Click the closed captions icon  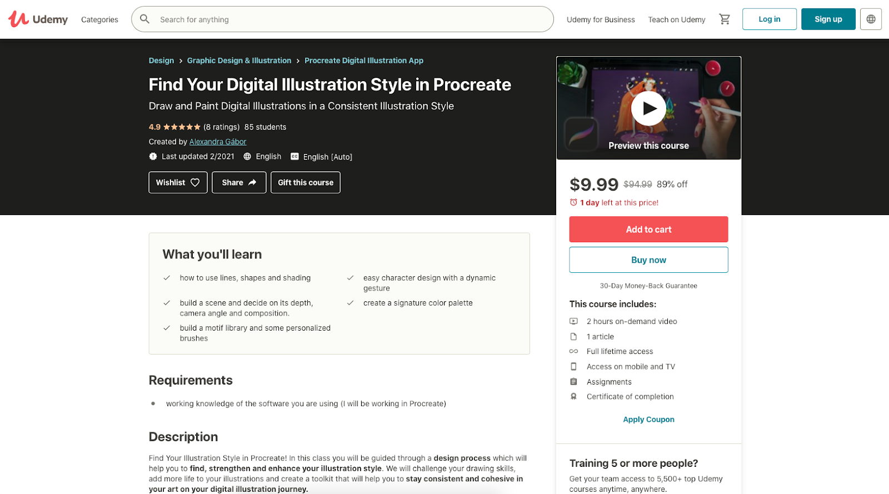[294, 157]
